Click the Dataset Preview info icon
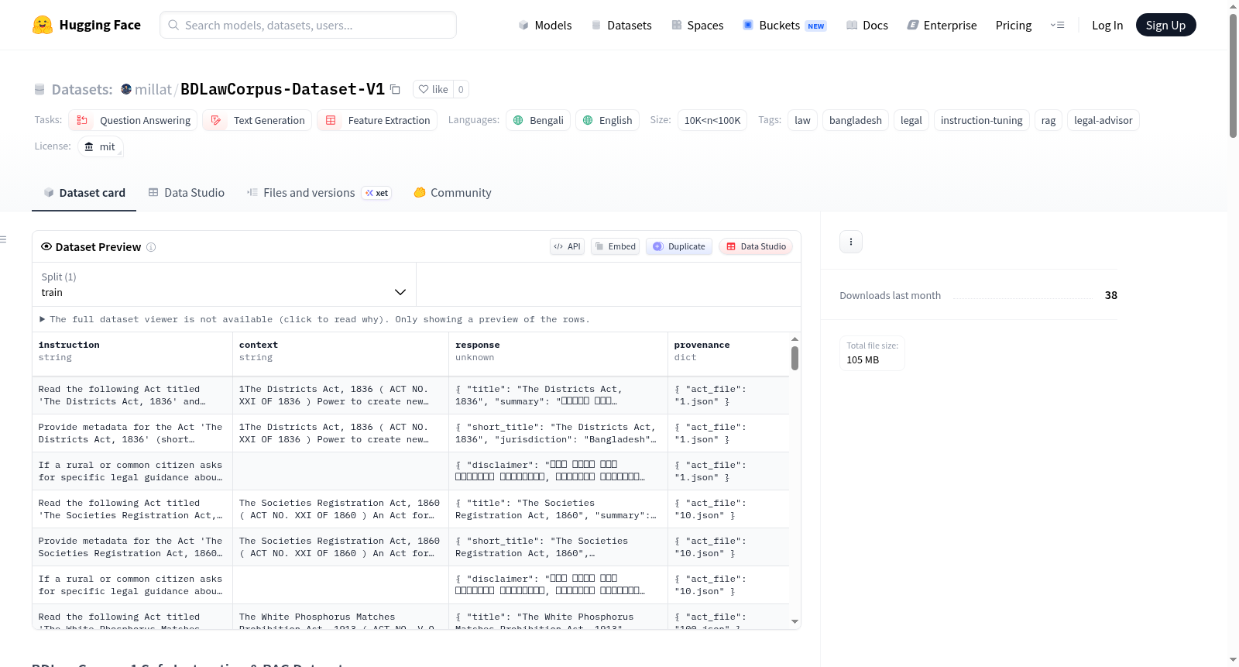 click(x=151, y=247)
